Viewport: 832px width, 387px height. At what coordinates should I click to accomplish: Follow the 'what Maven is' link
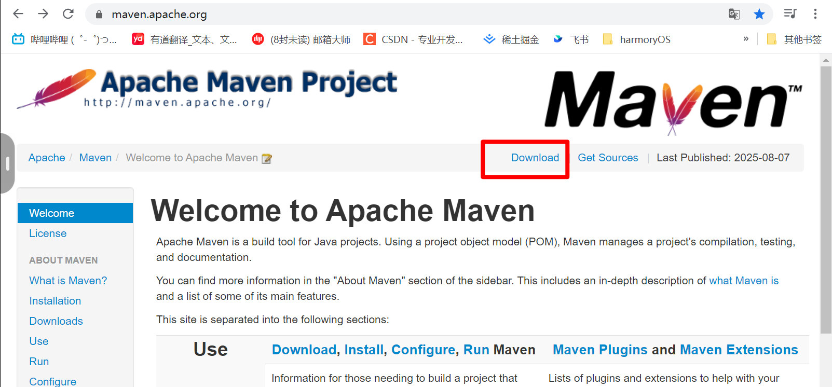click(x=744, y=281)
